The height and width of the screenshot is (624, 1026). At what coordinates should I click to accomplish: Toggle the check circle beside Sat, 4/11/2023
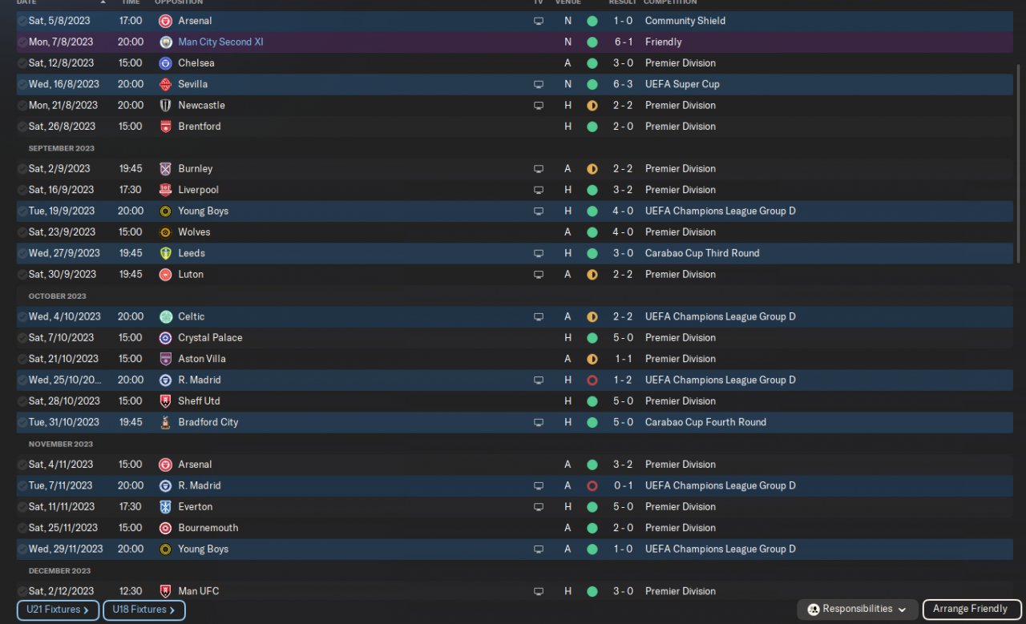(x=22, y=465)
